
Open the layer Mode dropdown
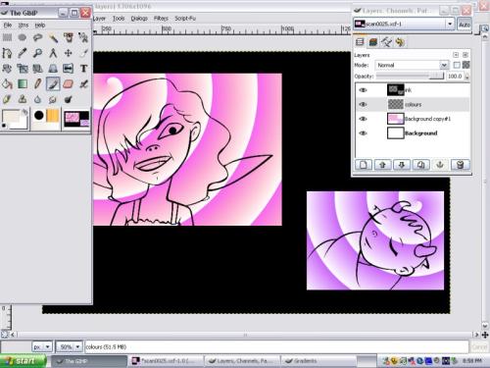pos(412,65)
